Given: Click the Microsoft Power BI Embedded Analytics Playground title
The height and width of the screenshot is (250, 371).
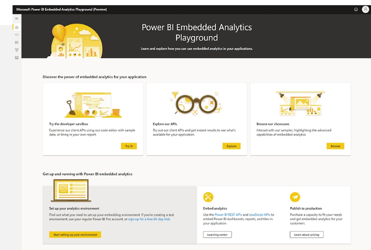Looking at the screenshot, I should click(61, 10).
